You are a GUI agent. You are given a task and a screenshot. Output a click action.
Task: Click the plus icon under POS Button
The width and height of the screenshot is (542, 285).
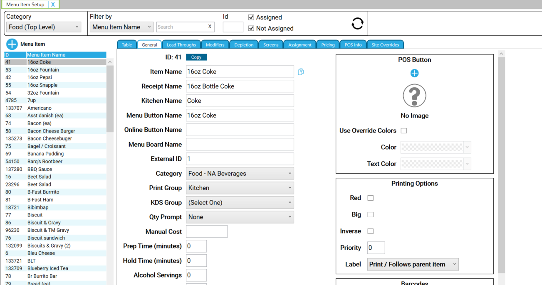414,73
